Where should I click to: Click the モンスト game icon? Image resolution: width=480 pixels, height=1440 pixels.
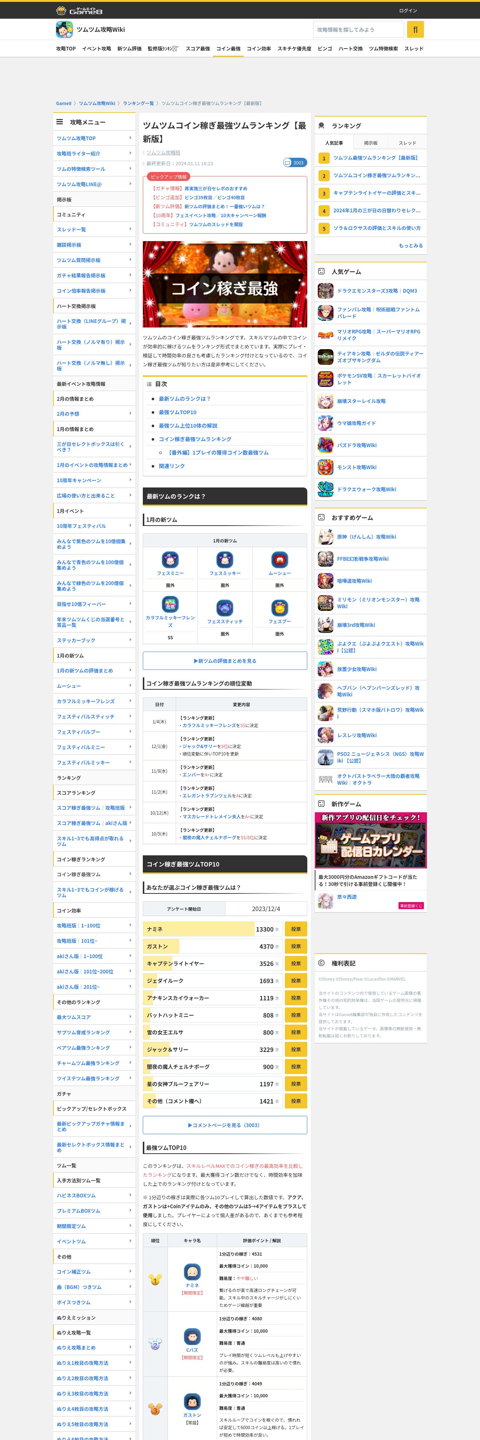(325, 467)
